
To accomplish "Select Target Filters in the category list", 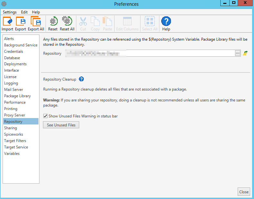I will 15,141.
